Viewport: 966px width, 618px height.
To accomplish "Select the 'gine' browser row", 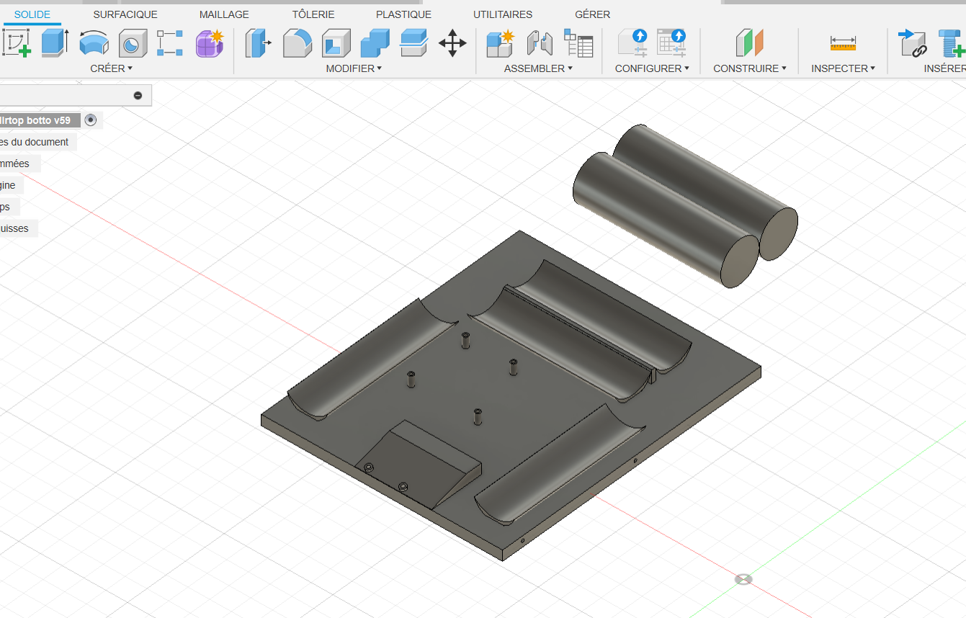I will [11, 185].
